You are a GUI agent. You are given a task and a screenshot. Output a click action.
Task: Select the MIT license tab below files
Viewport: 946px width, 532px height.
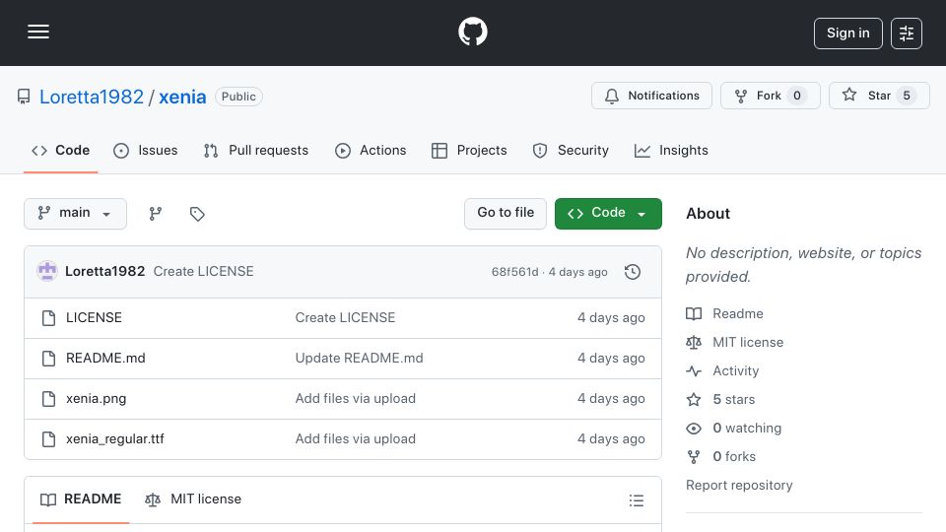pyautogui.click(x=193, y=499)
